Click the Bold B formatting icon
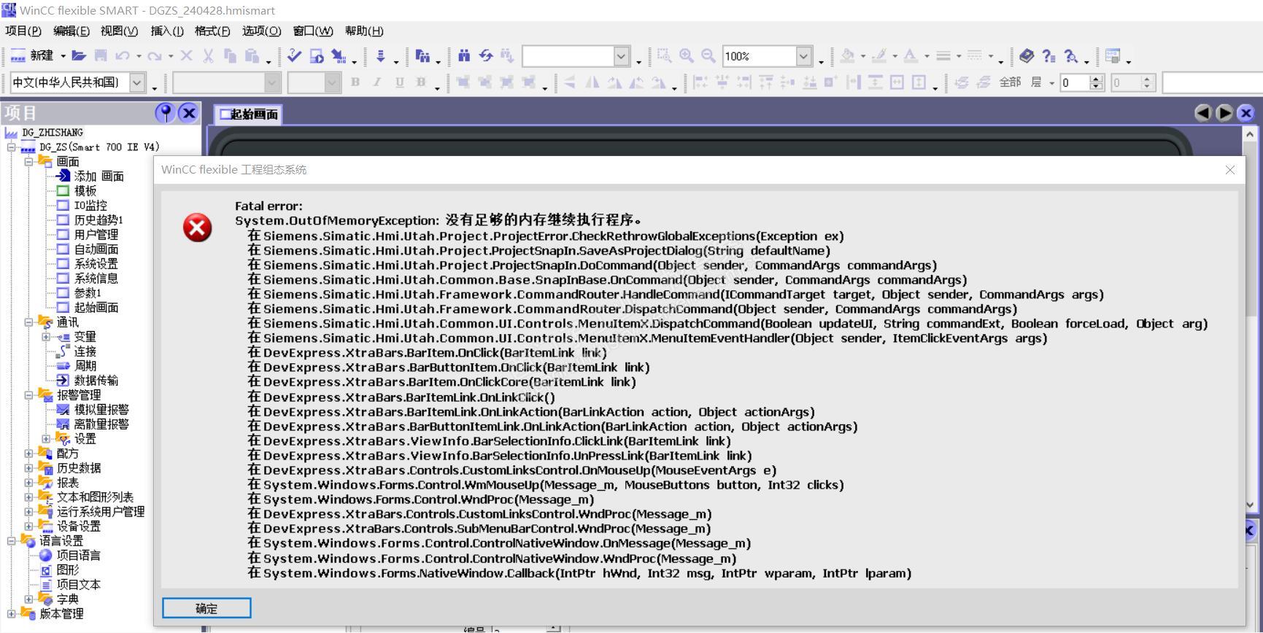The height and width of the screenshot is (633, 1263). 355,82
